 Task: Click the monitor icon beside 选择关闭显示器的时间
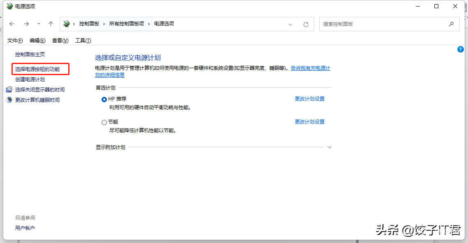point(9,89)
